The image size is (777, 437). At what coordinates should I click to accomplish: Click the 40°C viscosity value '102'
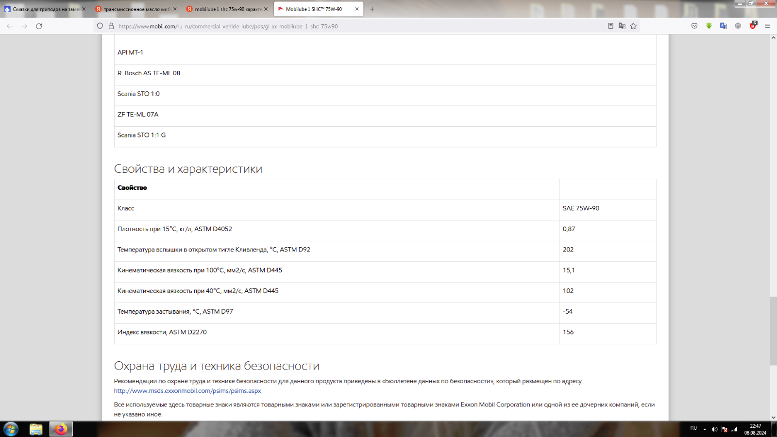(x=568, y=291)
